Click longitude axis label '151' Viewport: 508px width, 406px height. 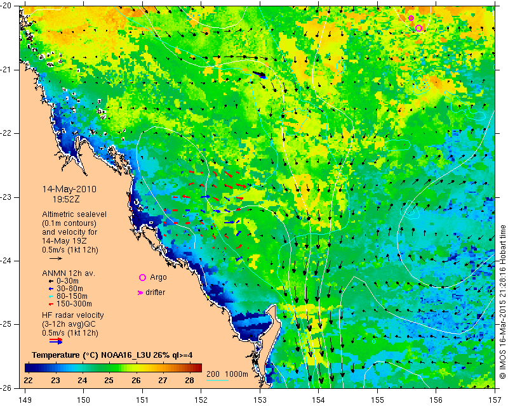tap(142, 400)
